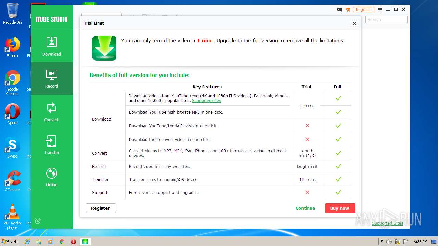
Task: Click Register button in dialog footer
Action: coord(101,208)
